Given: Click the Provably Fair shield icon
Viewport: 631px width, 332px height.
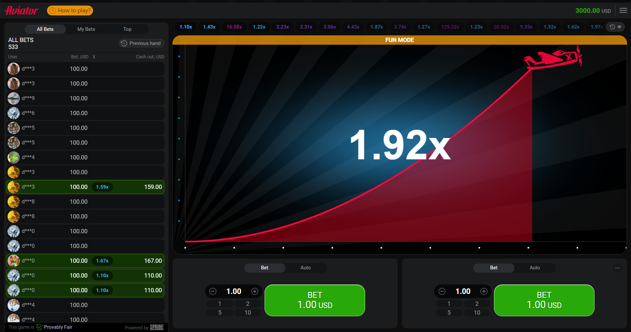Looking at the screenshot, I should click(39, 327).
